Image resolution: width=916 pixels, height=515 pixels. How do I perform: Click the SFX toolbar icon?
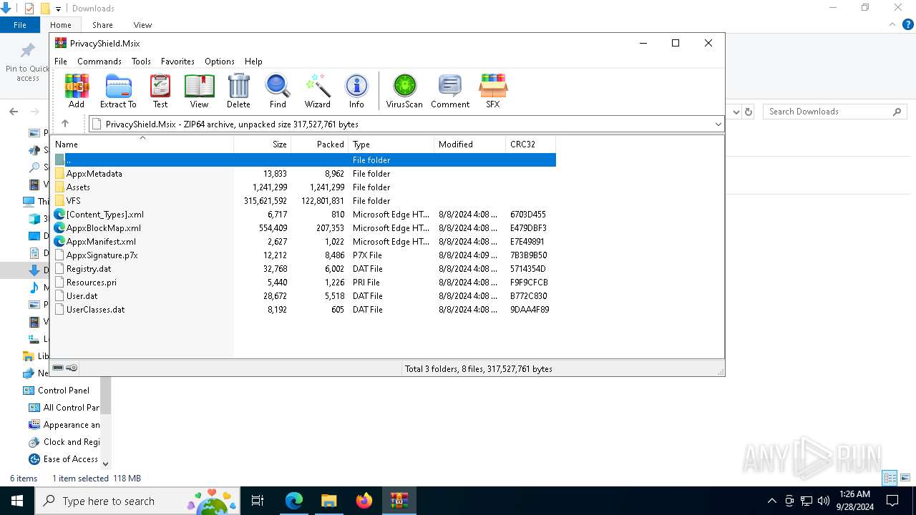click(493, 91)
